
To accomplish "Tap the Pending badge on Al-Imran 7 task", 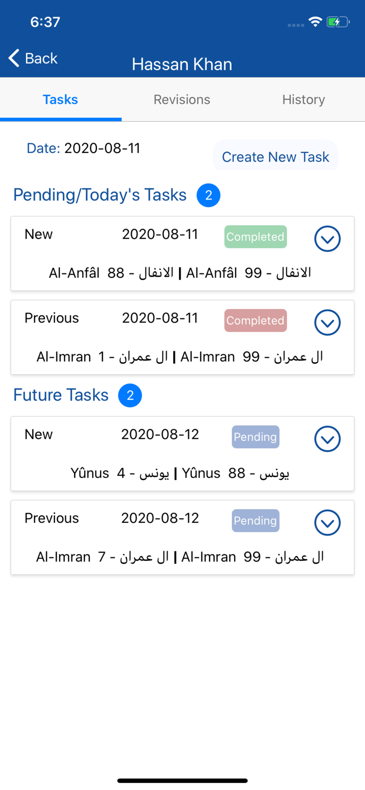I will click(255, 520).
